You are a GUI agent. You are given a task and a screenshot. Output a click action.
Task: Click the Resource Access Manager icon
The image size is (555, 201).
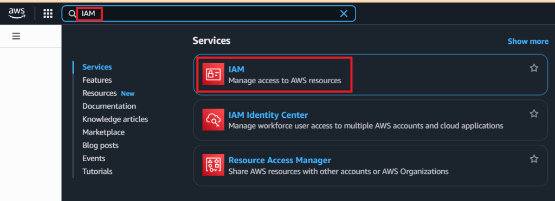click(x=214, y=165)
